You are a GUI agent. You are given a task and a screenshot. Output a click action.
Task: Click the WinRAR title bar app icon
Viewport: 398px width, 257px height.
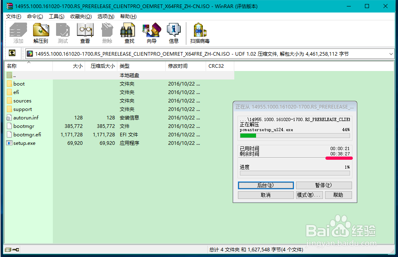click(x=10, y=6)
